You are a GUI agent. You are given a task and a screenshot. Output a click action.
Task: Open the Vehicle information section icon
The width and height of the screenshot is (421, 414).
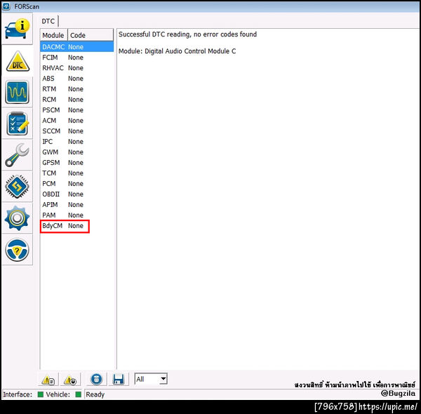tap(17, 29)
